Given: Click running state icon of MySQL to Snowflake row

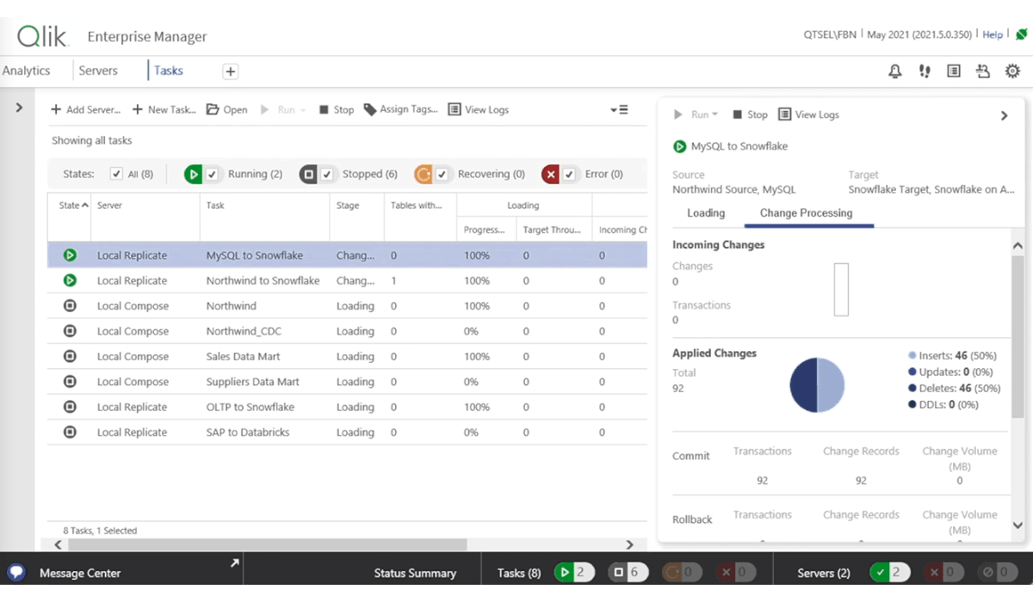Looking at the screenshot, I should 70,255.
